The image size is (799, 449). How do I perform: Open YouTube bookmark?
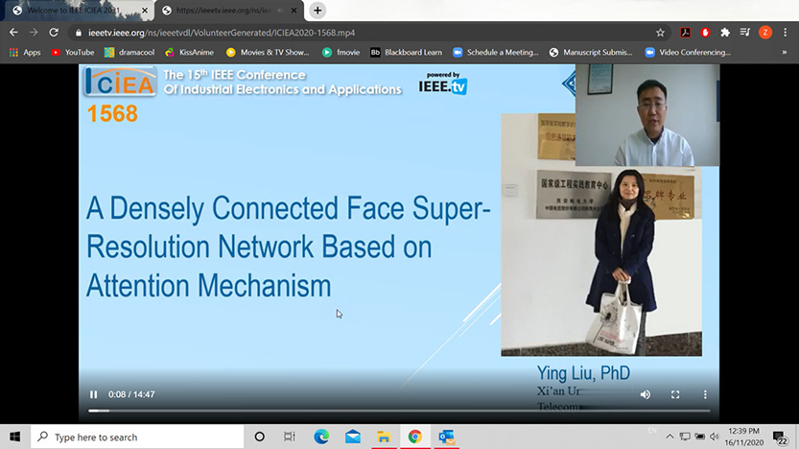72,52
